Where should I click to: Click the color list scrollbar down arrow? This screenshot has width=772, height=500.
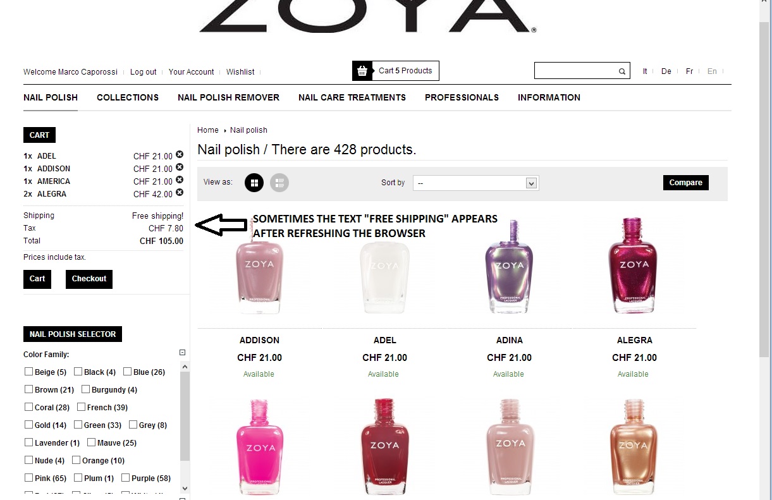pos(185,488)
